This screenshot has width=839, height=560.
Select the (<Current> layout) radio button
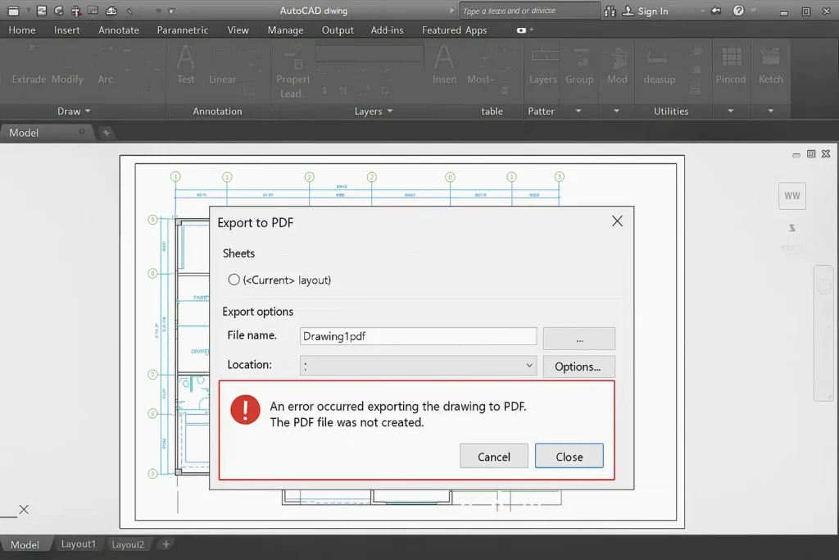coord(234,280)
